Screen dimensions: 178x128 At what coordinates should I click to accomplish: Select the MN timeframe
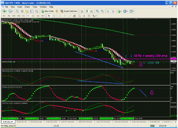(x=43, y=16)
